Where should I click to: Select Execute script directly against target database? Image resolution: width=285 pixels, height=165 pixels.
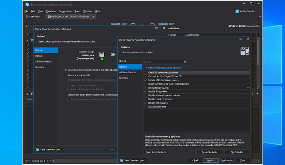click(66, 95)
